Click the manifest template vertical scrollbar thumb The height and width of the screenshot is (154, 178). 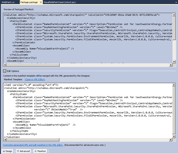click(x=174, y=110)
